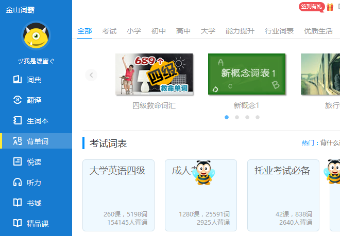Screen dimensions: 340x236
Task: Click the 考试词表 section heading
Action: 108,143
